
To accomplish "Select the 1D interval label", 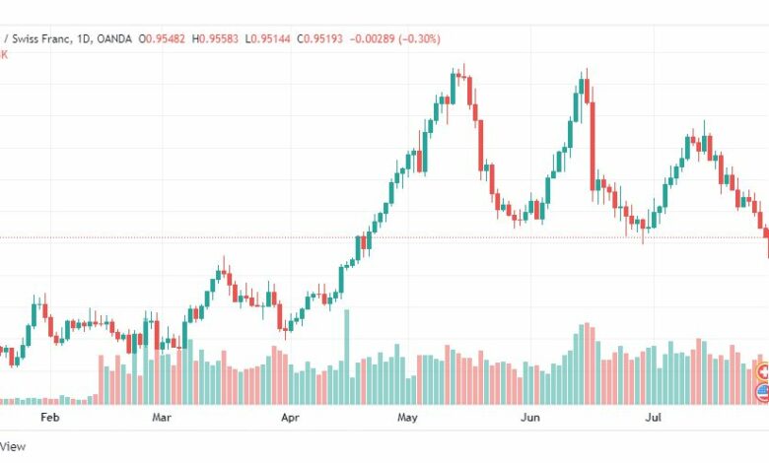I will point(84,38).
